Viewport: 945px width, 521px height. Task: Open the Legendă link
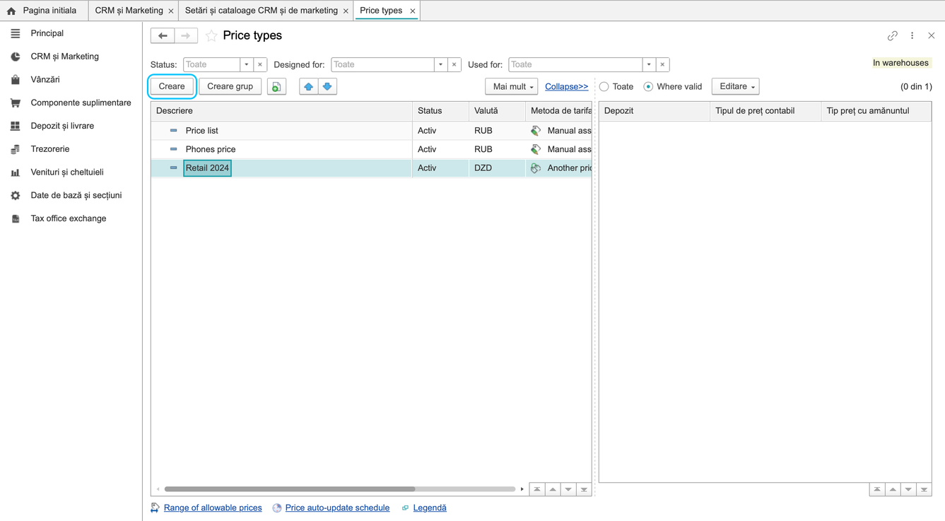pos(430,508)
